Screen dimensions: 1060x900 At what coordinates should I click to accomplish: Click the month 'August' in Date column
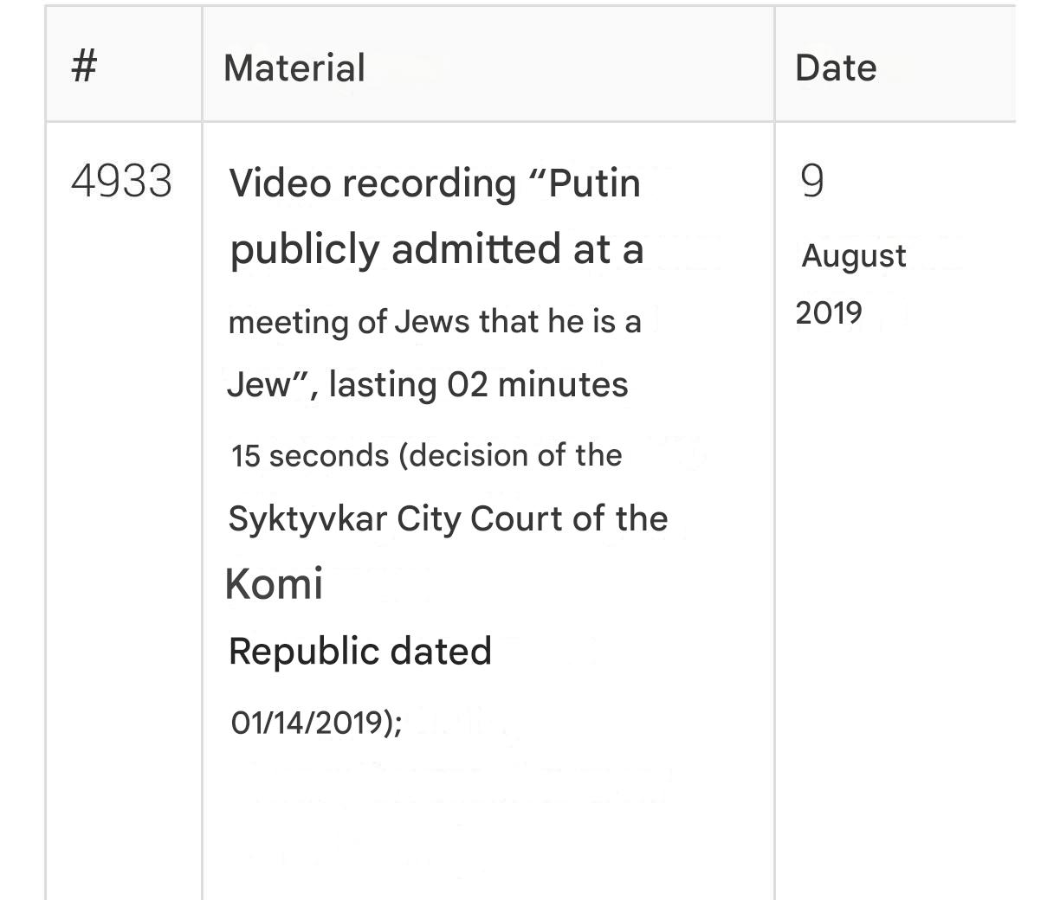(854, 257)
